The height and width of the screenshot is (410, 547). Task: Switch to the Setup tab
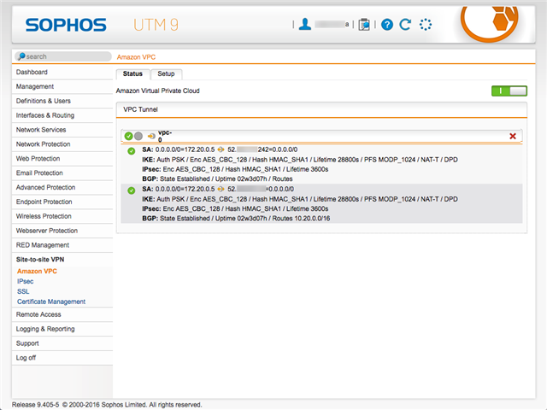(166, 74)
